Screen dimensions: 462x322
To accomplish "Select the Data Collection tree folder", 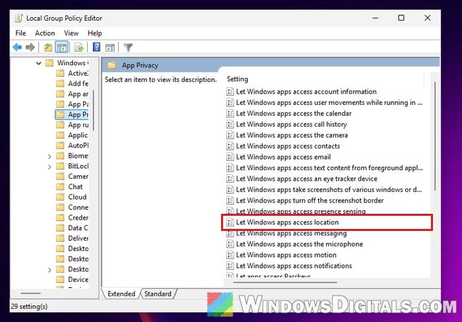I will pyautogui.click(x=73, y=228).
